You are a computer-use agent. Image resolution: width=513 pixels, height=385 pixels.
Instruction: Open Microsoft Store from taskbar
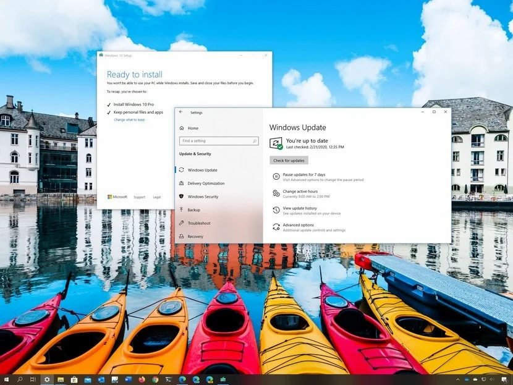(74, 379)
